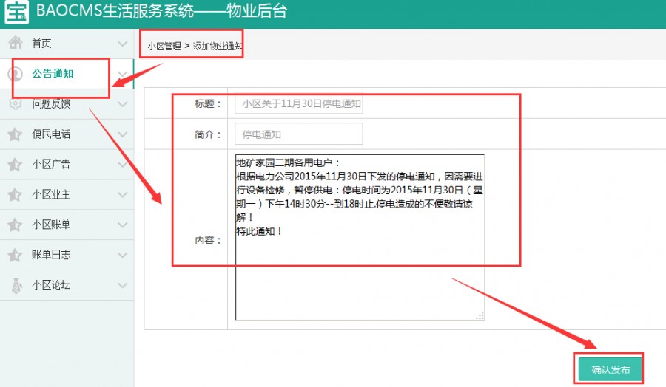Open the 账单日志 menu item
Screen dimensions: 666x387
pyautogui.click(x=67, y=255)
